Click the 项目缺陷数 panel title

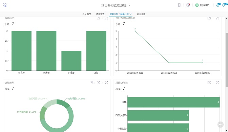122,83
